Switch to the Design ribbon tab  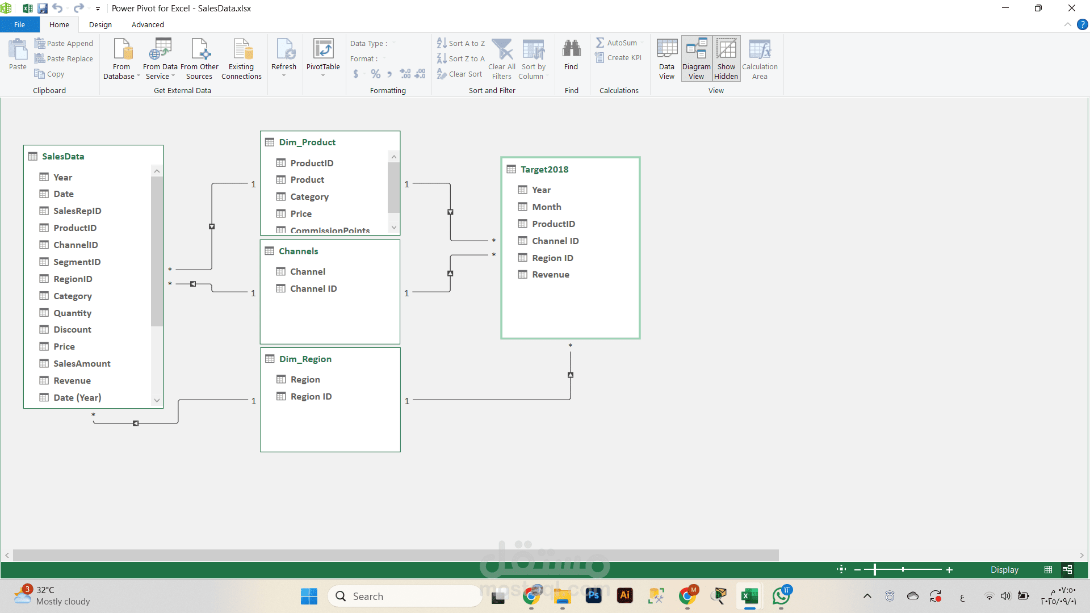100,24
